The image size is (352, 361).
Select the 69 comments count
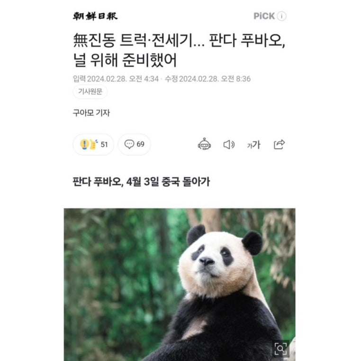141,144
